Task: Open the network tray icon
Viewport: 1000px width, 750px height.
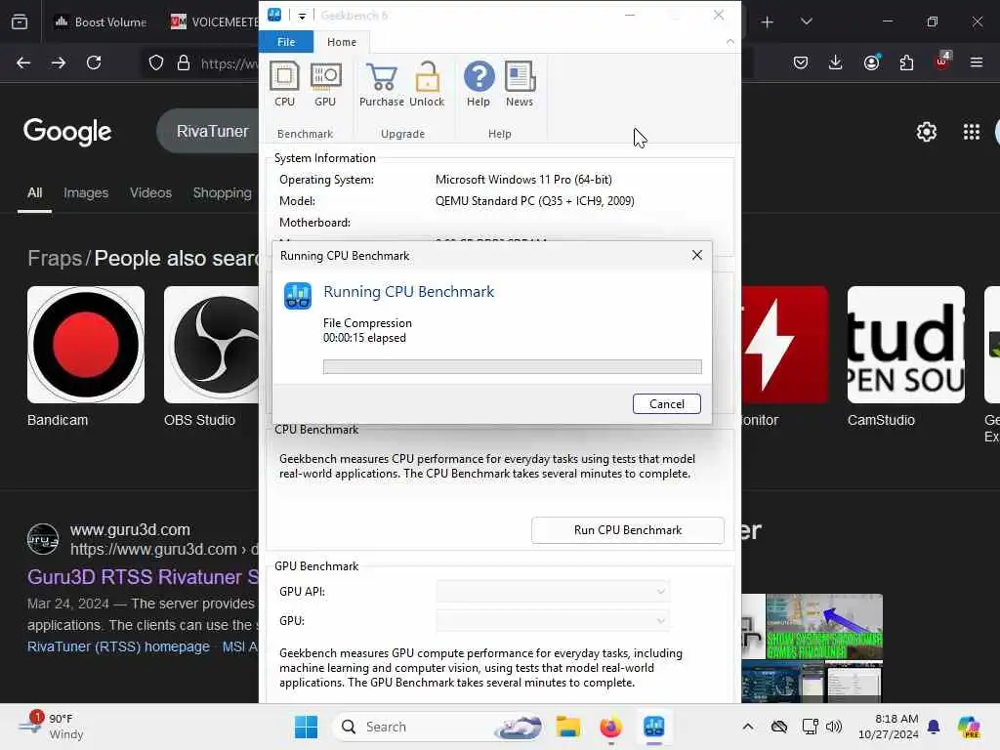Action: (810, 727)
